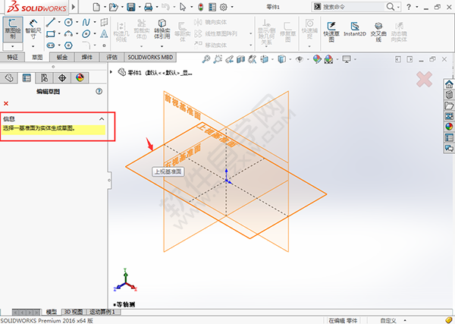The width and height of the screenshot is (455, 324).
Task: Click the Section View icon
Action: tap(240, 59)
